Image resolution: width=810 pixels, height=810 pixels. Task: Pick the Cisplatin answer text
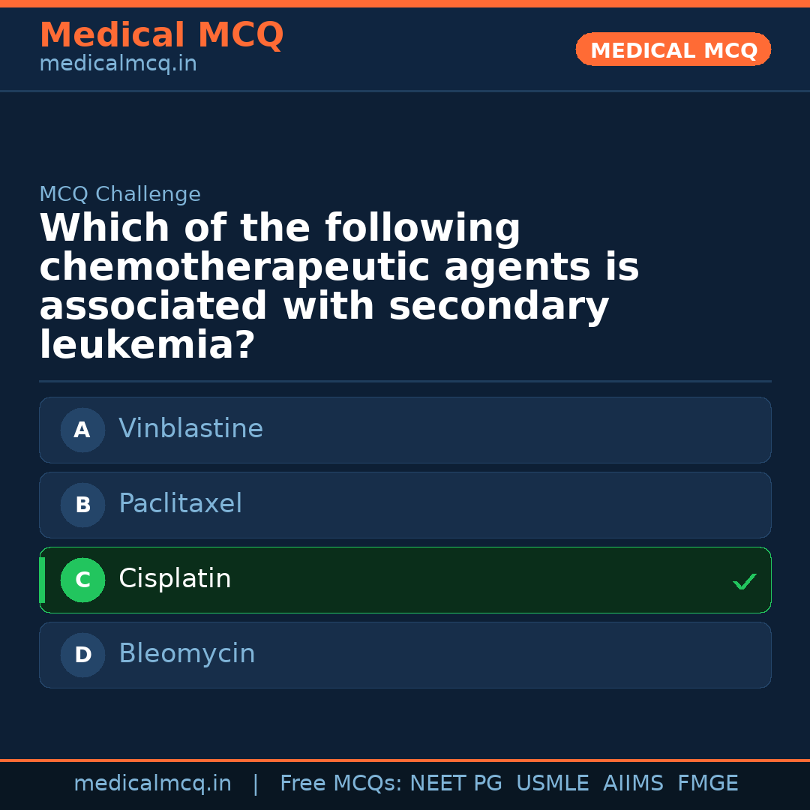[x=175, y=579]
